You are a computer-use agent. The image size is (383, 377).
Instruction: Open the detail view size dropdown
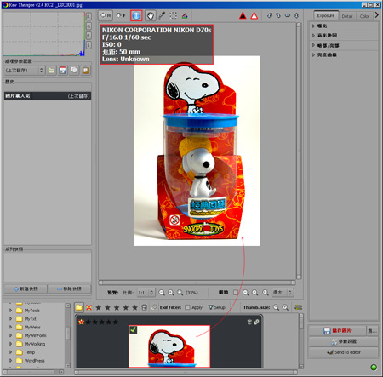(283, 293)
